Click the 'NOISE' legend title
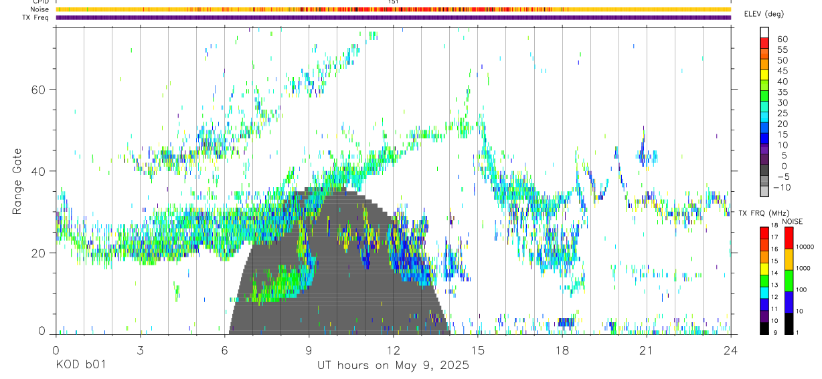822x379 pixels. pyautogui.click(x=793, y=222)
